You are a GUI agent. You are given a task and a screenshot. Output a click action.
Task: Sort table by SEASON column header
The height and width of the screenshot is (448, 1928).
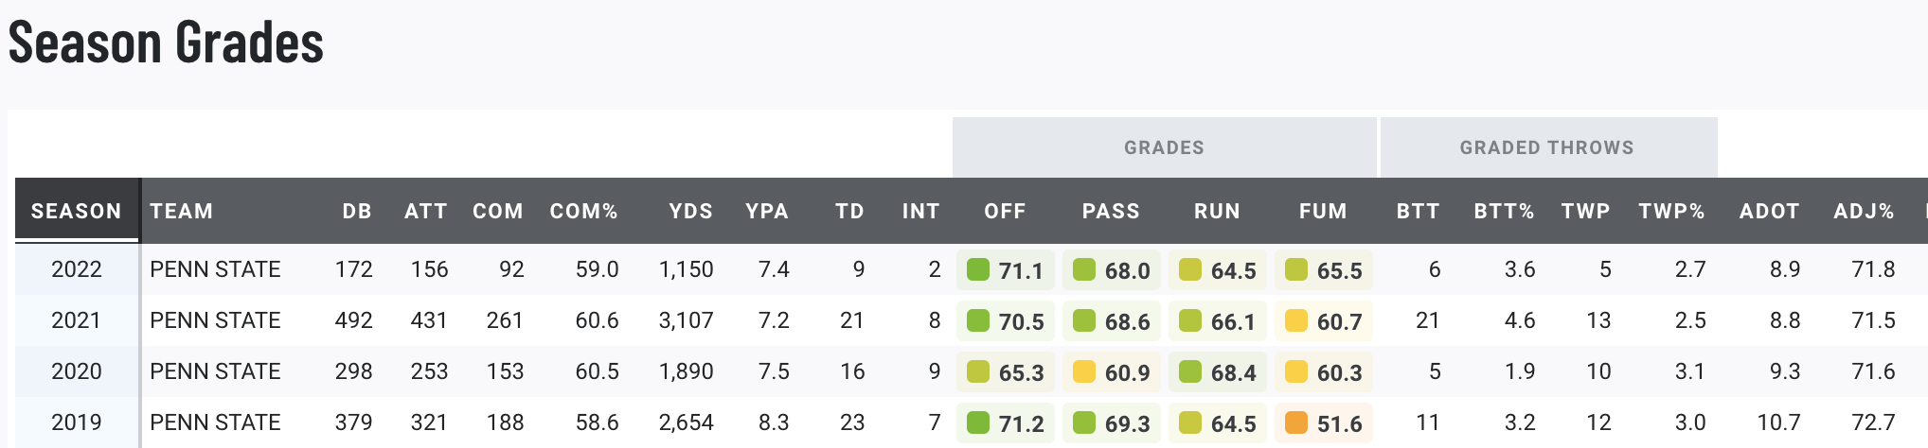coord(76,211)
